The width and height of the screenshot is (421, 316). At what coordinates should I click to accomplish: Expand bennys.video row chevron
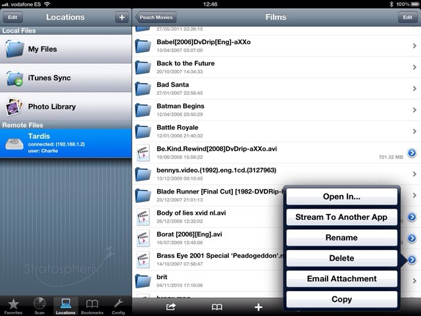[414, 174]
